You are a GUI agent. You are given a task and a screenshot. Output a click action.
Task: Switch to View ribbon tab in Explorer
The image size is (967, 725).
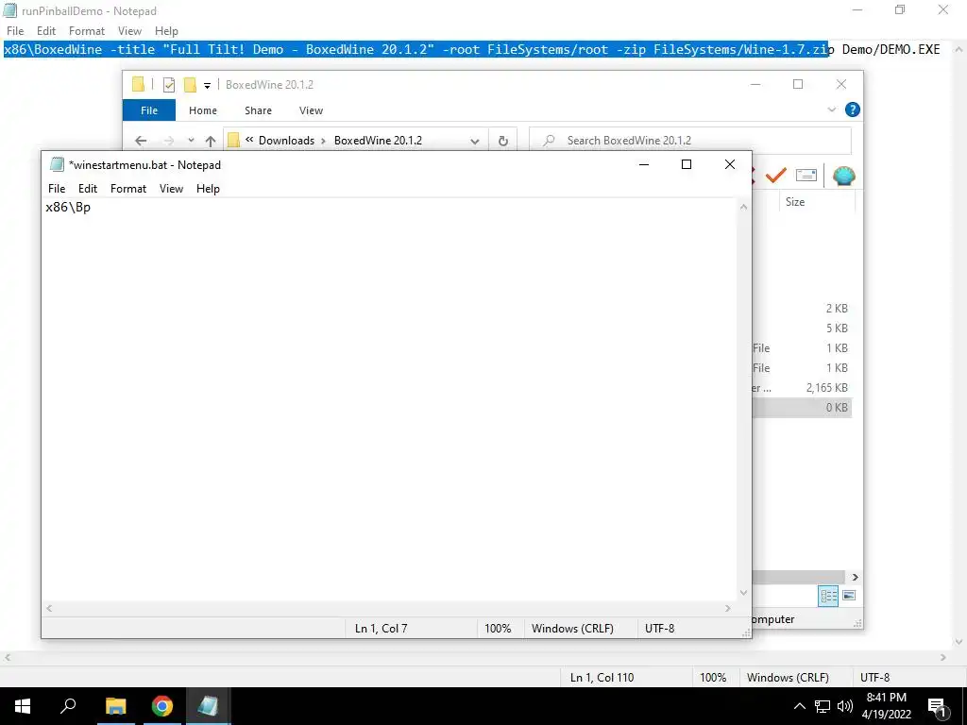coord(311,110)
